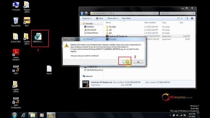Select the Recycle Bin icon
This screenshot has height=118, width=210.
coord(16,22)
